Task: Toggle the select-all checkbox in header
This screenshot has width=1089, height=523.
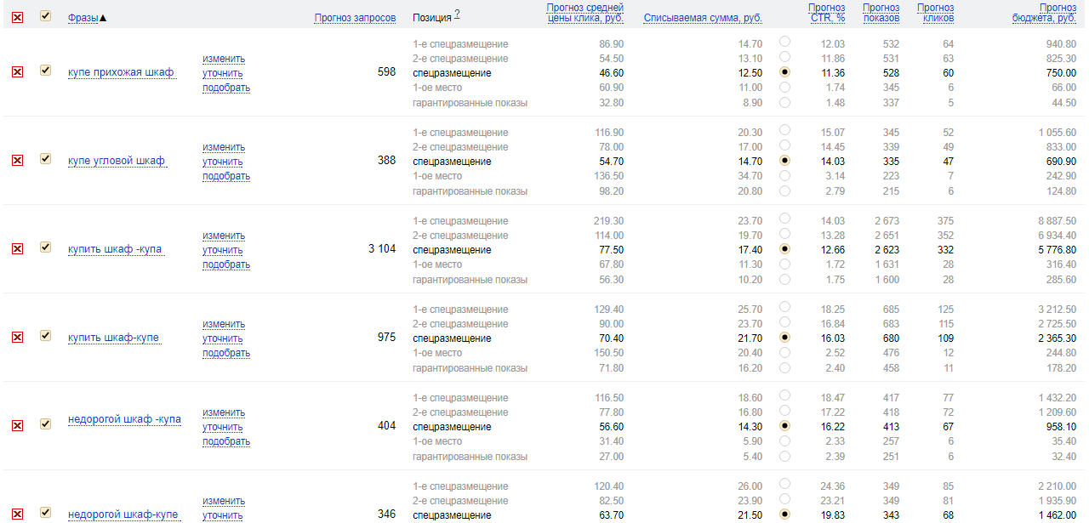Action: [x=45, y=16]
